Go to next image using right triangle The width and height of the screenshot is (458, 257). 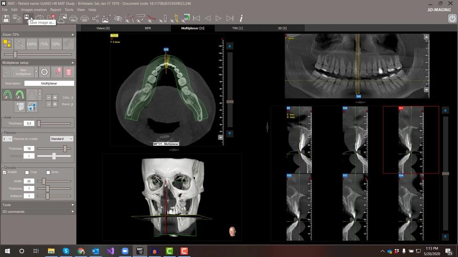[x=219, y=18]
